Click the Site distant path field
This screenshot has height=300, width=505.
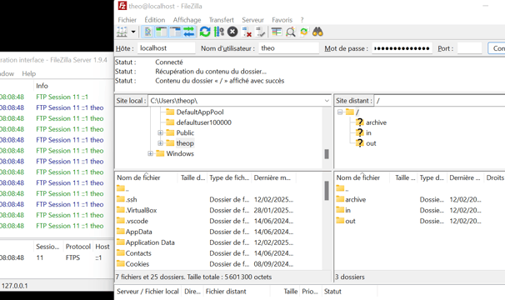pyautogui.click(x=439, y=101)
